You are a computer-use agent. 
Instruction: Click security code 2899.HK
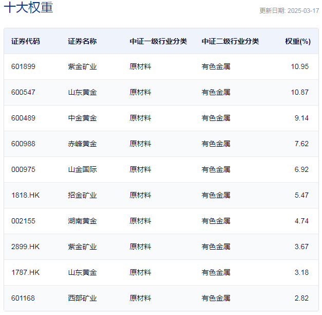[25, 247]
